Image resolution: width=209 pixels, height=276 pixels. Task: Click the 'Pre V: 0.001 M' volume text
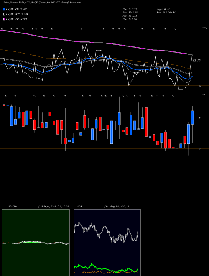[x=166, y=13]
